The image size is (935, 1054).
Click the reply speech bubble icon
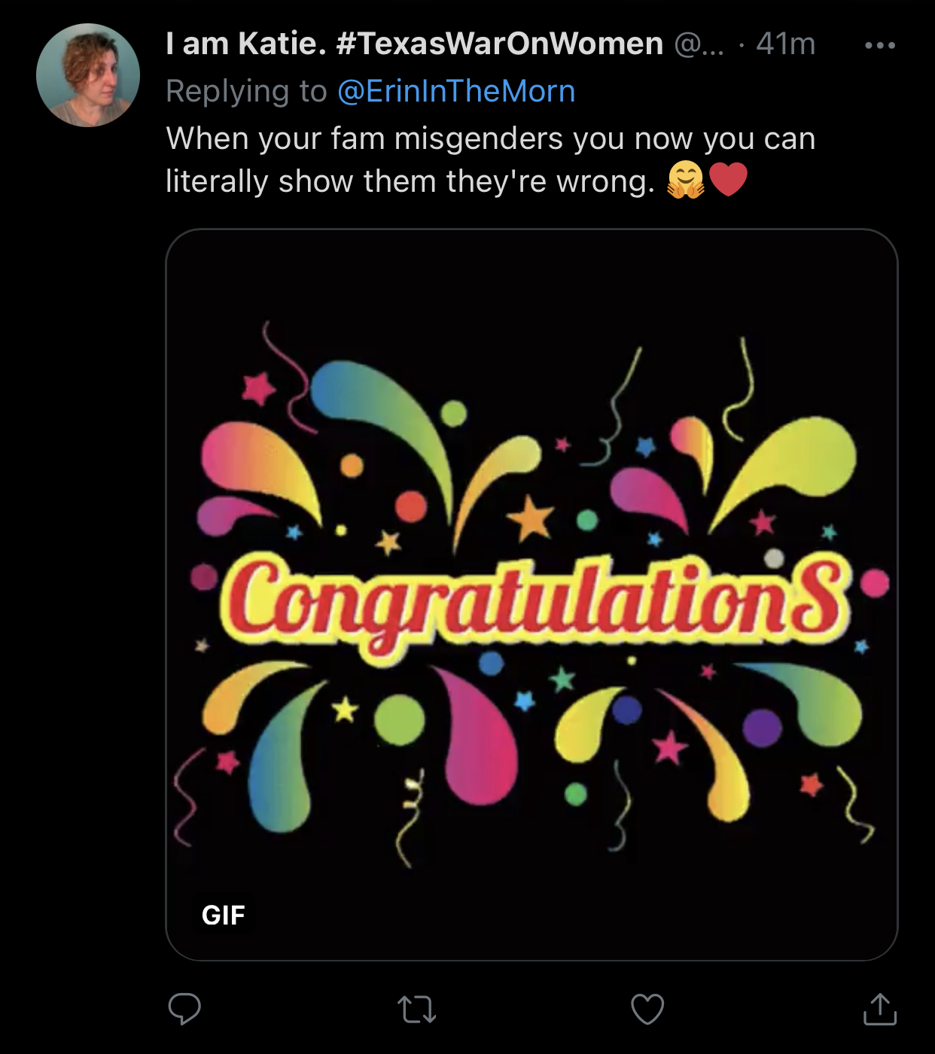[184, 1009]
